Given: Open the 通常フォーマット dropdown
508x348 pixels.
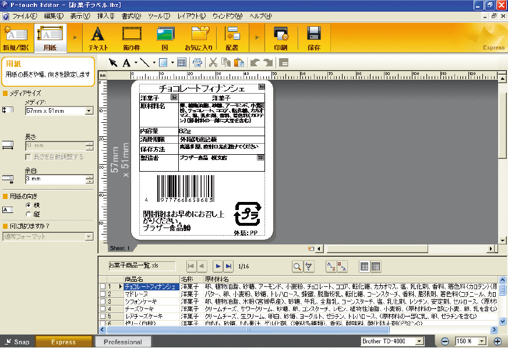Looking at the screenshot, I should (x=89, y=237).
